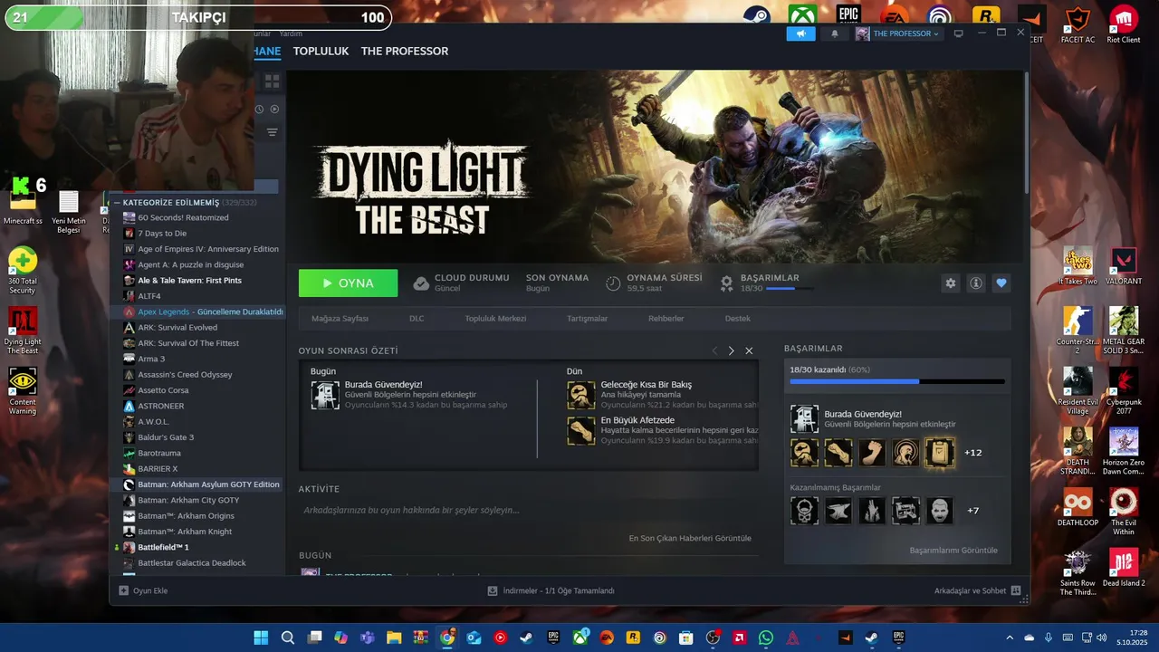Open En Son Çıkan Haberleri Görüntüle link
Image resolution: width=1159 pixels, height=652 pixels.
pyautogui.click(x=690, y=538)
